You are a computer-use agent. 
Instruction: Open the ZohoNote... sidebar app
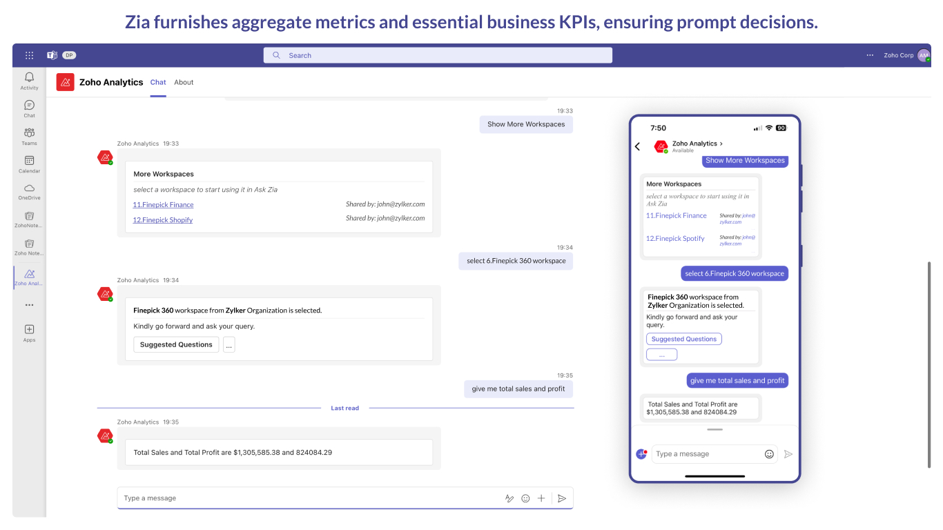click(29, 219)
